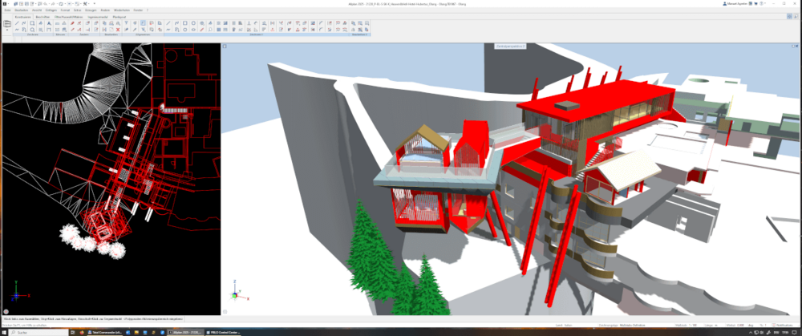Open the Ansicht menu
Screen dimensions: 802x336
click(x=35, y=10)
